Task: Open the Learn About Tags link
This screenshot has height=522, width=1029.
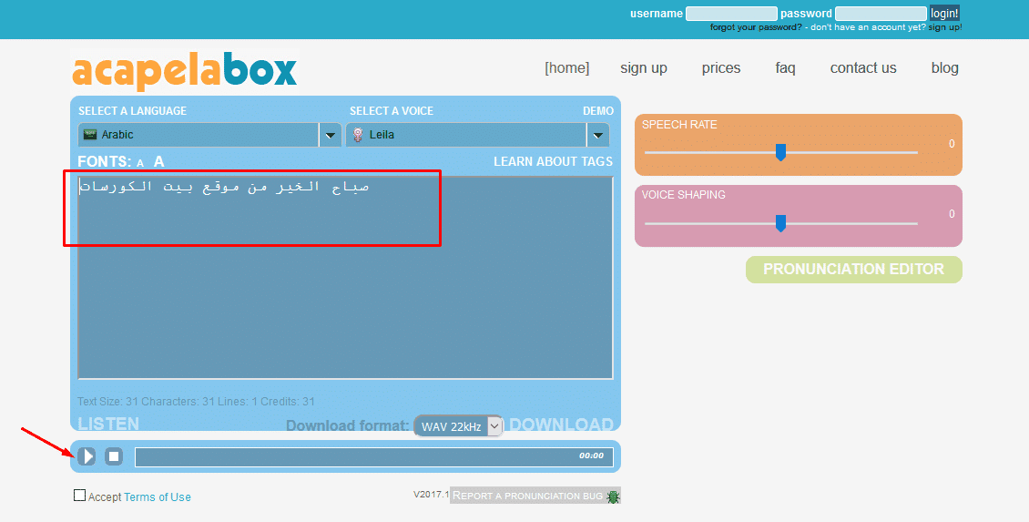Action: 553,161
